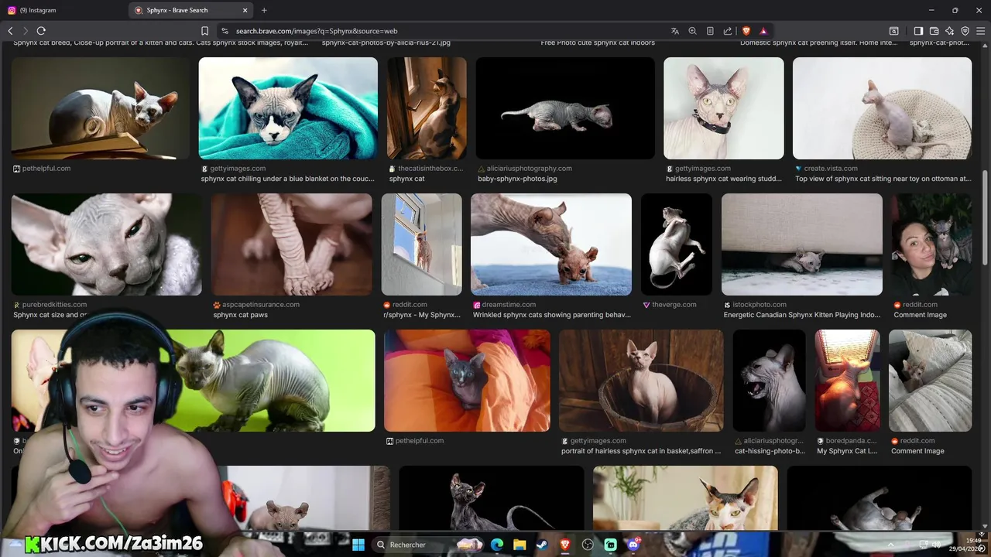Show hidden system tray icons chevron
Screen dimensions: 991x557
coord(890,545)
